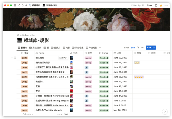Open the 年度 column header menu
Screen dimensions: 172x119
pos(25,53)
